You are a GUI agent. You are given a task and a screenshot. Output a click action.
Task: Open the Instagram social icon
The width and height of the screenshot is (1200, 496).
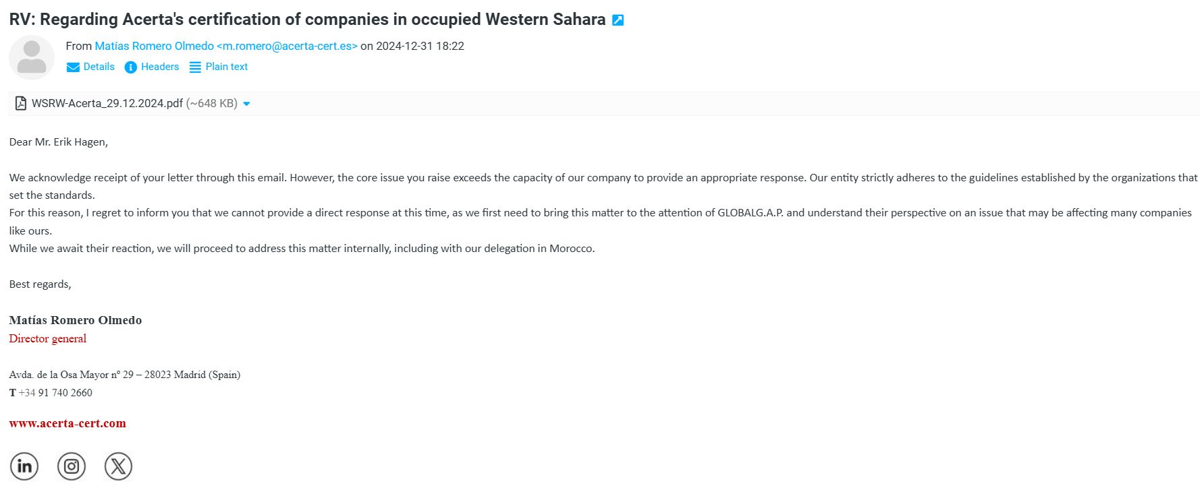point(72,466)
